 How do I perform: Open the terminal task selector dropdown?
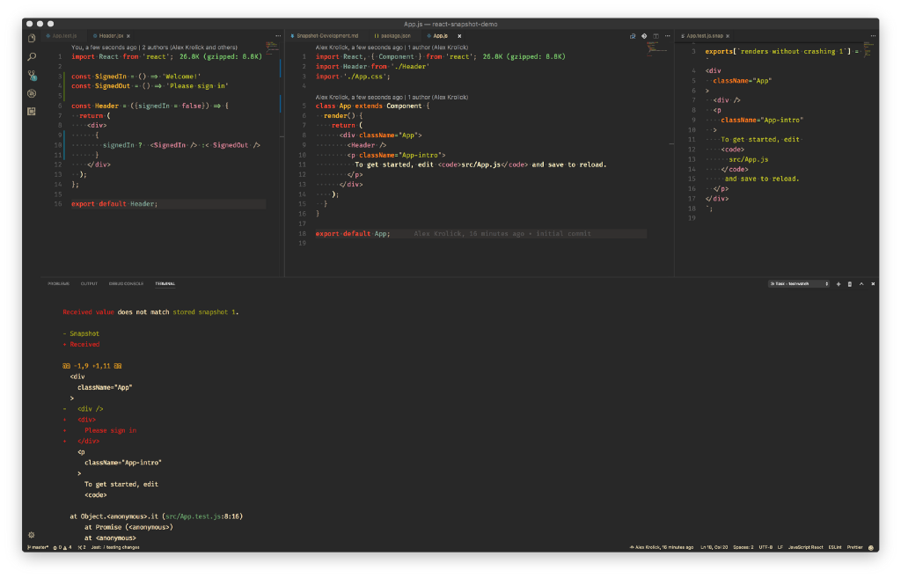(x=799, y=284)
